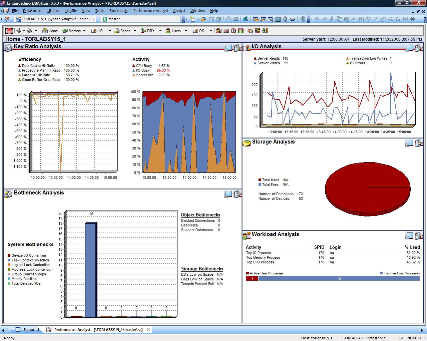Expand the OS dropdown arrow
This screenshot has height=341, width=427.
(x=211, y=31)
